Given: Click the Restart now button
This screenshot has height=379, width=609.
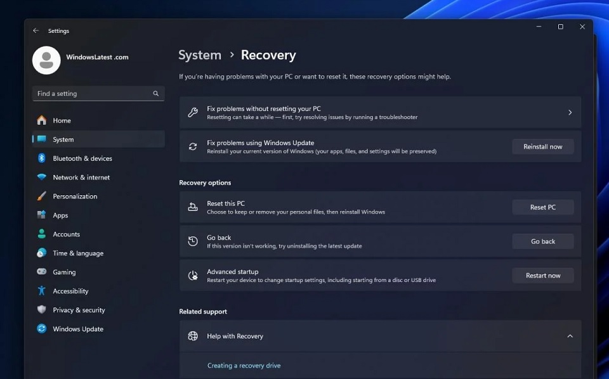Looking at the screenshot, I should [x=542, y=276].
